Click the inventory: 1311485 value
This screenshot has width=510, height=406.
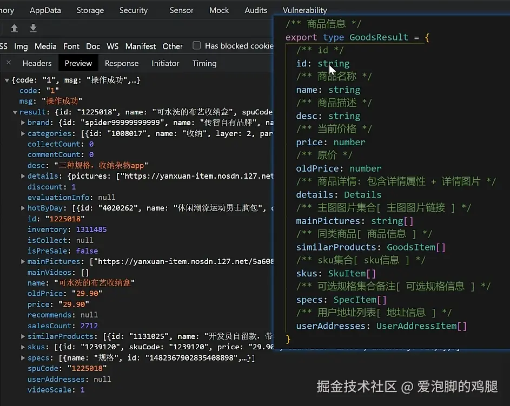(91, 229)
